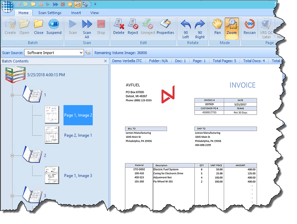Click the Stop scan ribbon button

click(x=101, y=27)
